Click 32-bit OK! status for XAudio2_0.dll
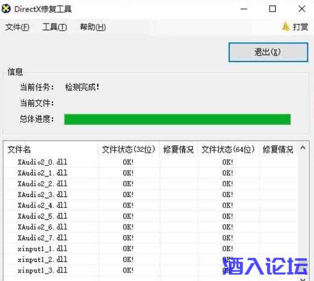Image resolution: width=314 pixels, height=281 pixels. click(x=128, y=162)
